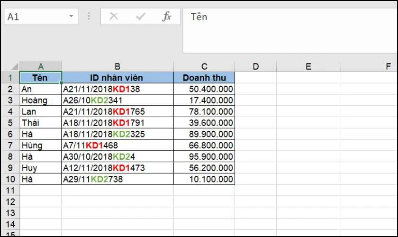Select cell 'A21/11/2018KD1765'
The width and height of the screenshot is (398, 237).
118,111
